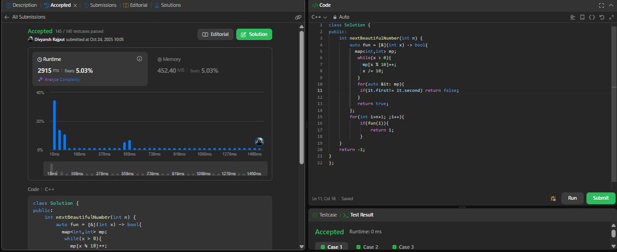Viewport: 617px width, 252px height.
Task: Select the Test Result tab
Action: click(359, 215)
